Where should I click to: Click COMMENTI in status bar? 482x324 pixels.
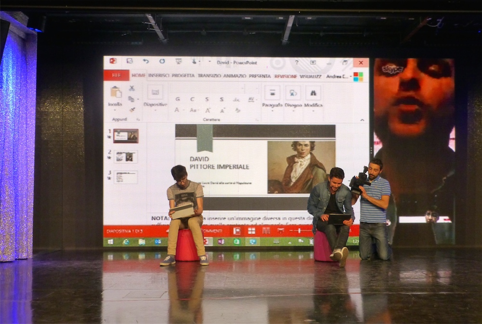(x=212, y=231)
